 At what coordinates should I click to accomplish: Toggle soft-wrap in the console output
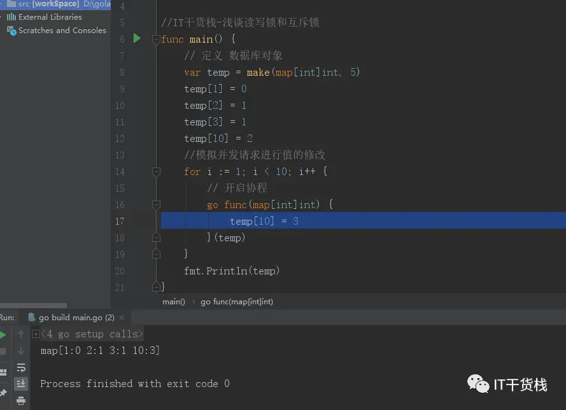tap(21, 367)
